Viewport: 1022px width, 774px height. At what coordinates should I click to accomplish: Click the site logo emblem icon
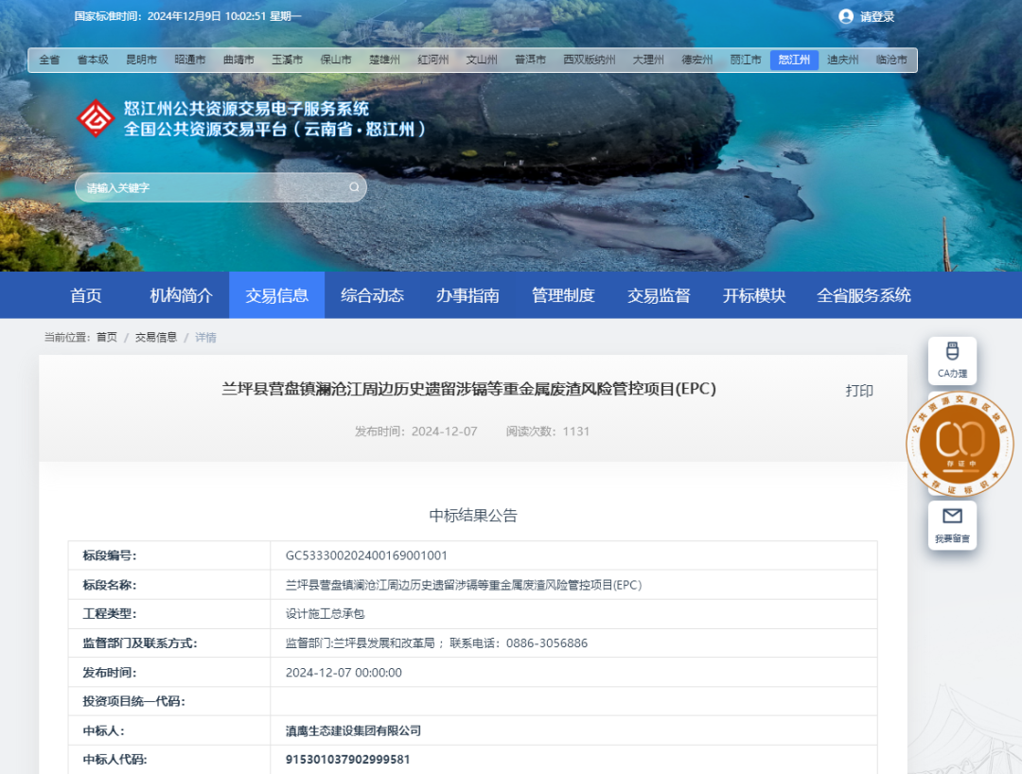[x=95, y=120]
